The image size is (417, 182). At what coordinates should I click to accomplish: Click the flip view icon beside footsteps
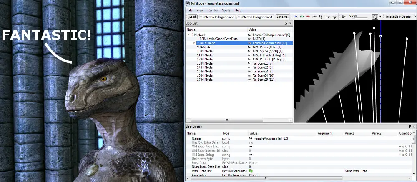pos(328,17)
